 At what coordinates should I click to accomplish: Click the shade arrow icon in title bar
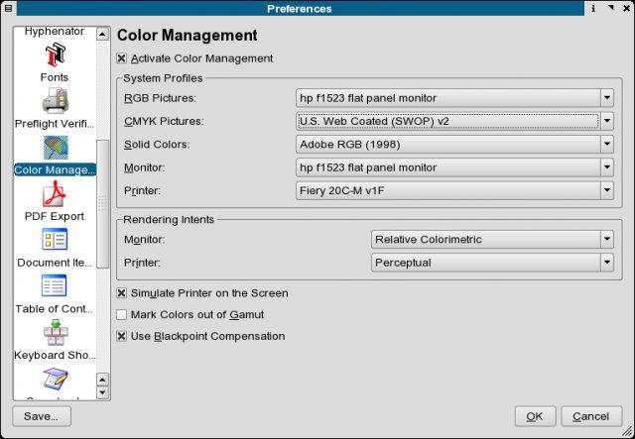[x=611, y=8]
